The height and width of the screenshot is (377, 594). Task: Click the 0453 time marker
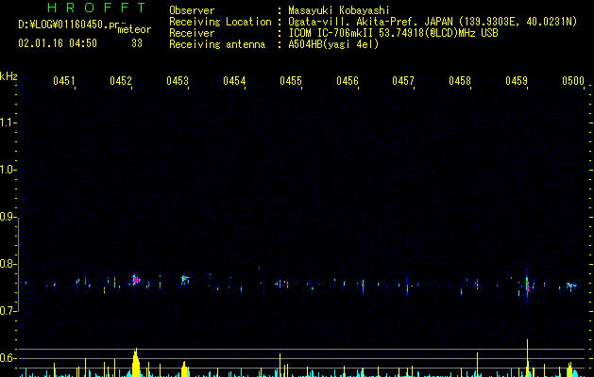coord(178,80)
